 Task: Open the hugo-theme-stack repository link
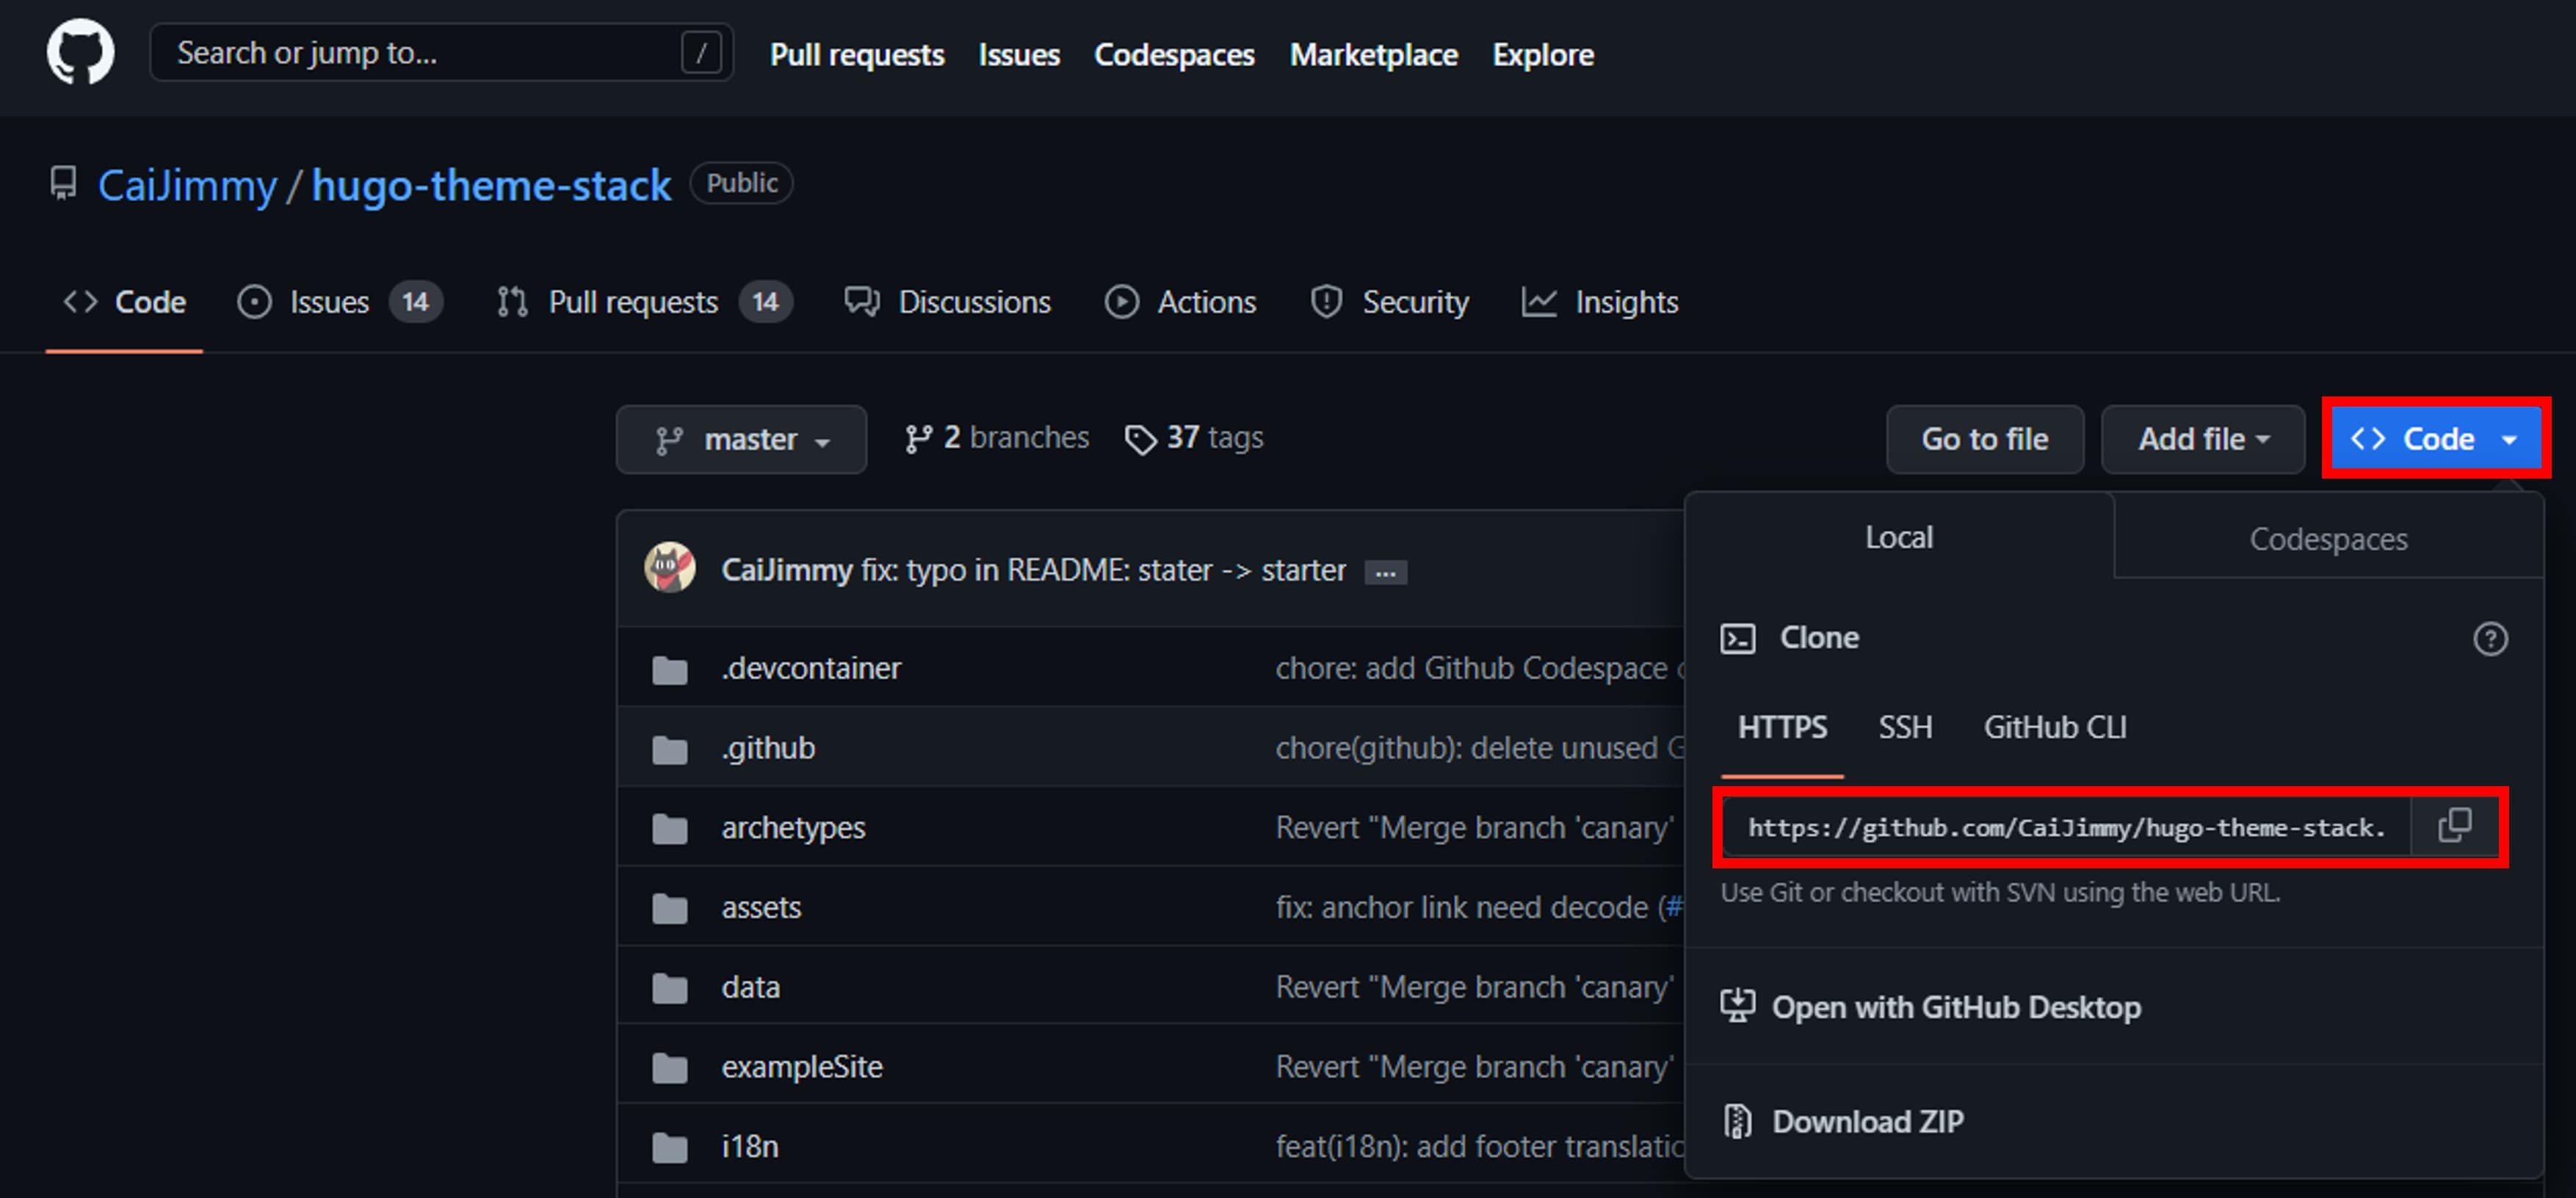491,186
